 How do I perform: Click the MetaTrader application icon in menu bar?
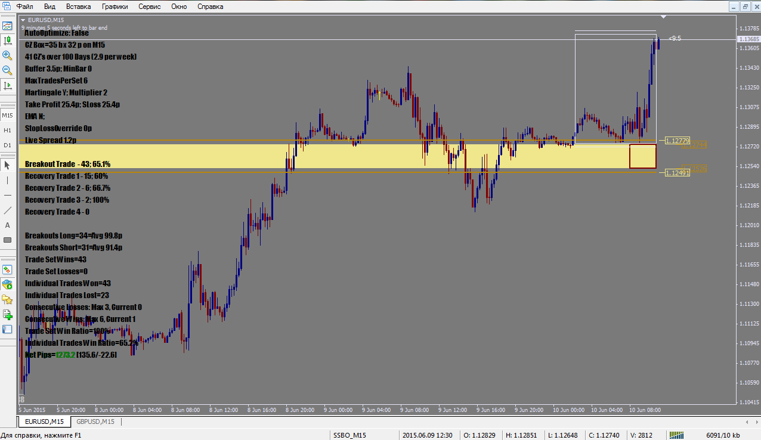(7, 7)
